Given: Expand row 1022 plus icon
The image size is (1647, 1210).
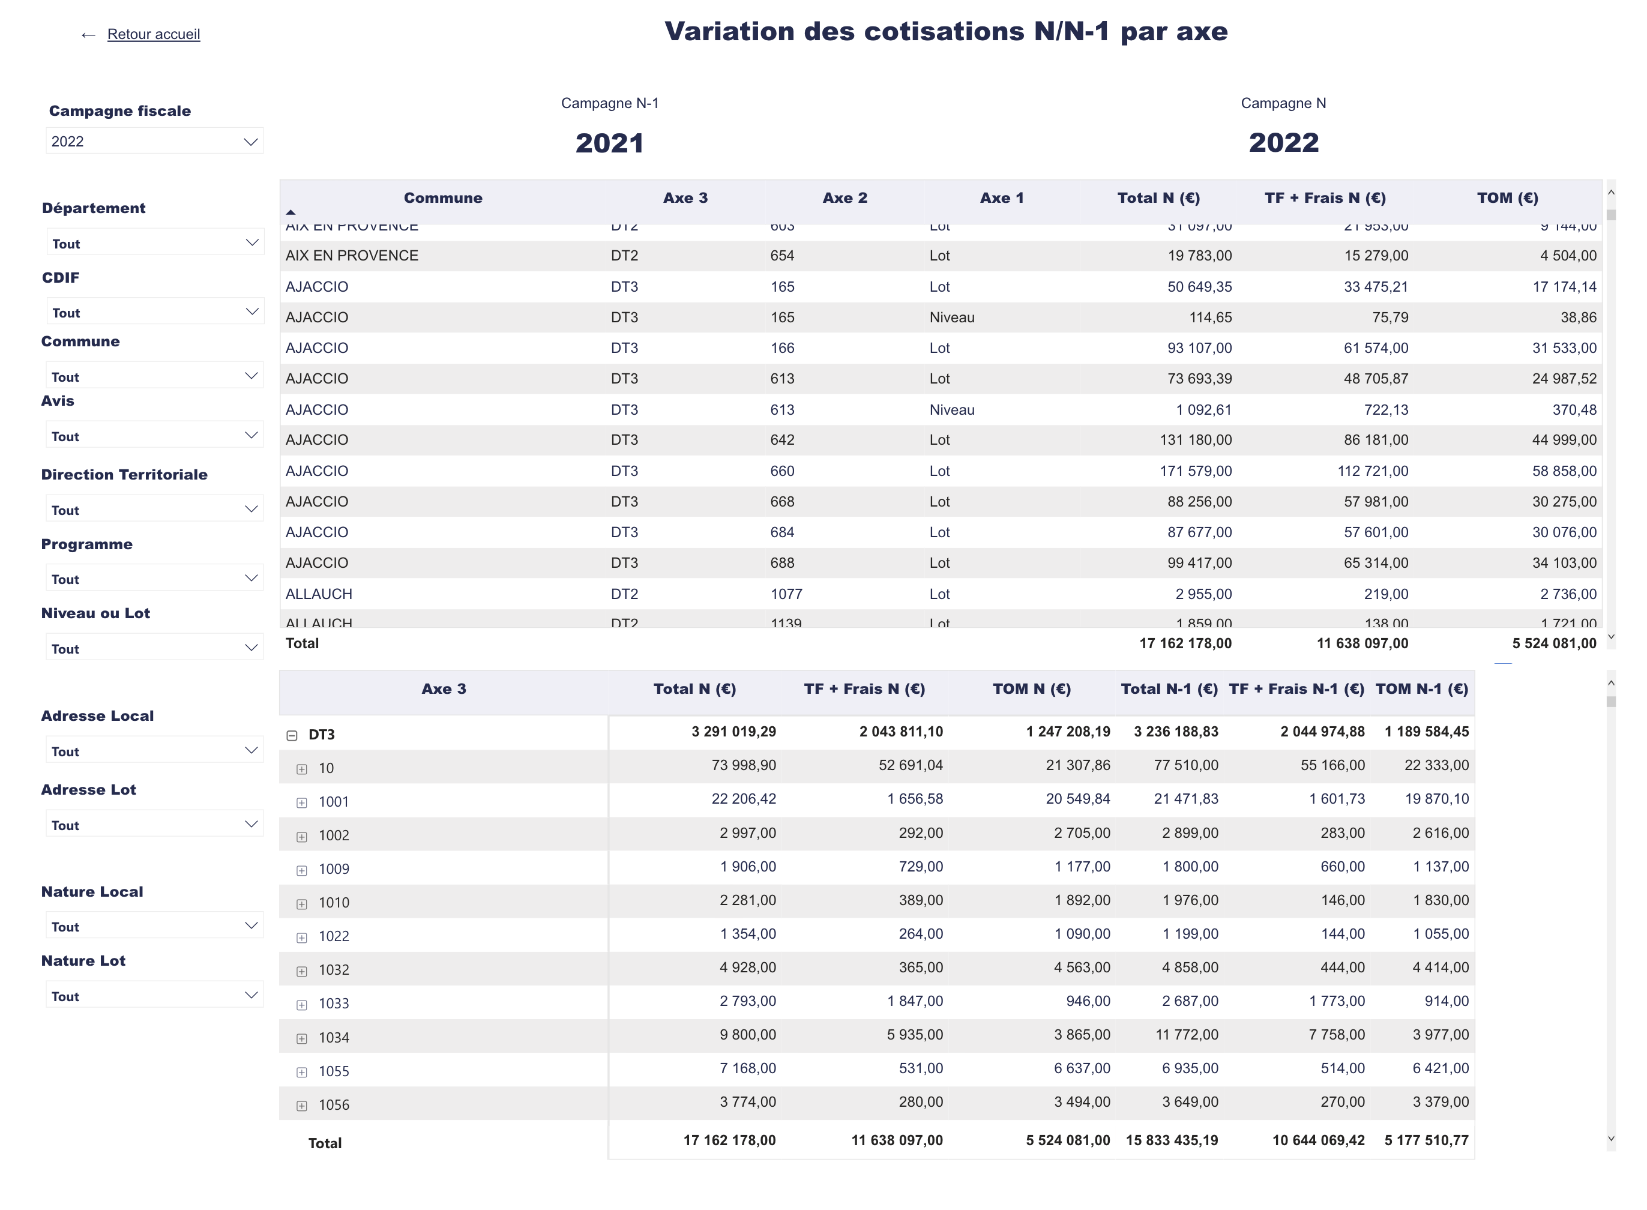Looking at the screenshot, I should (302, 938).
